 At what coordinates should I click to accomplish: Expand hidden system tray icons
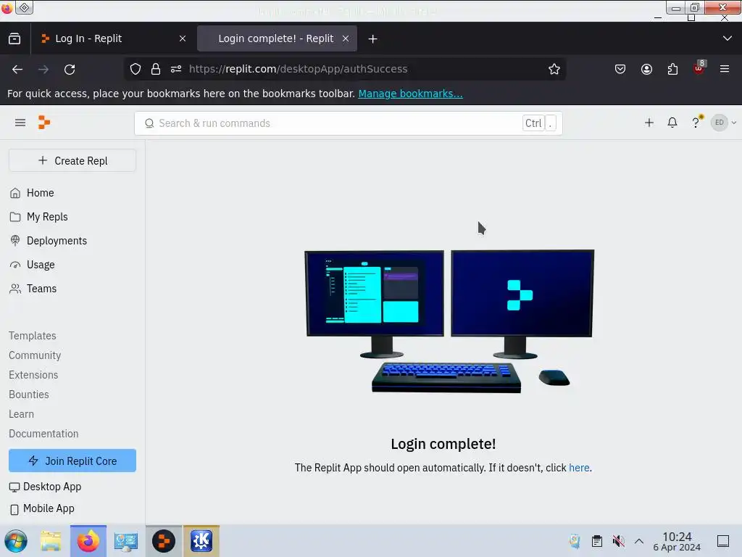click(x=639, y=541)
